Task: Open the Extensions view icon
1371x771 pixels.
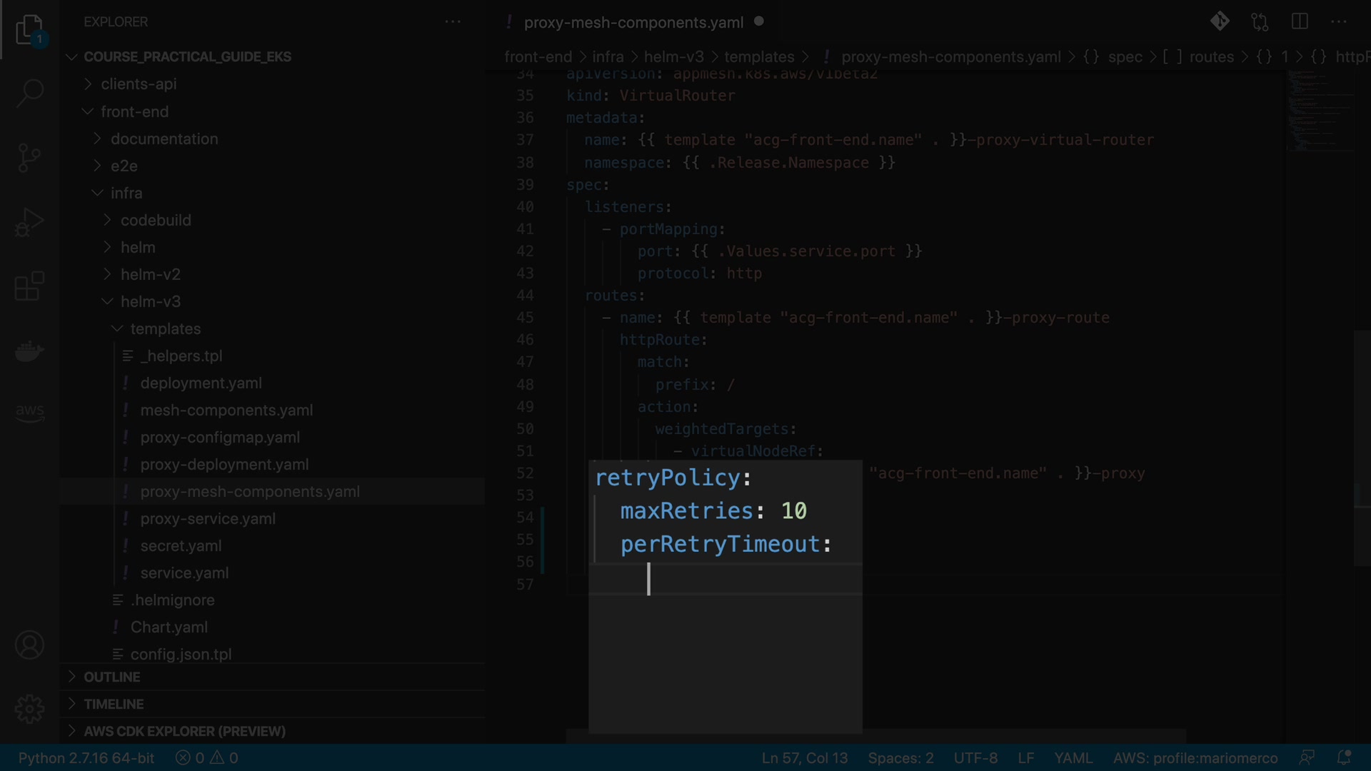Action: click(x=29, y=286)
